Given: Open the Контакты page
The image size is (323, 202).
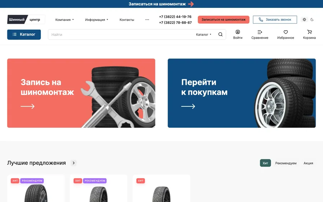Looking at the screenshot, I should click(127, 20).
